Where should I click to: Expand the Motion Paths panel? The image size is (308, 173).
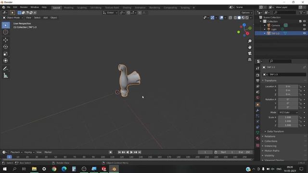click(271, 151)
